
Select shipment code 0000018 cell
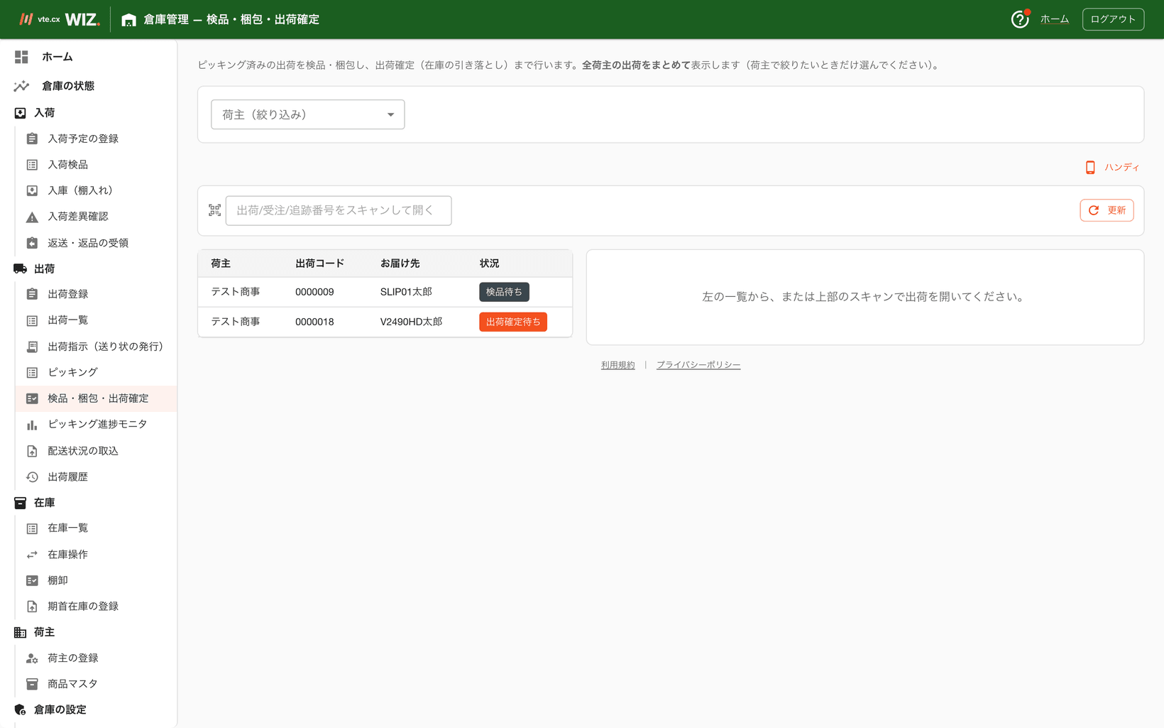point(314,322)
